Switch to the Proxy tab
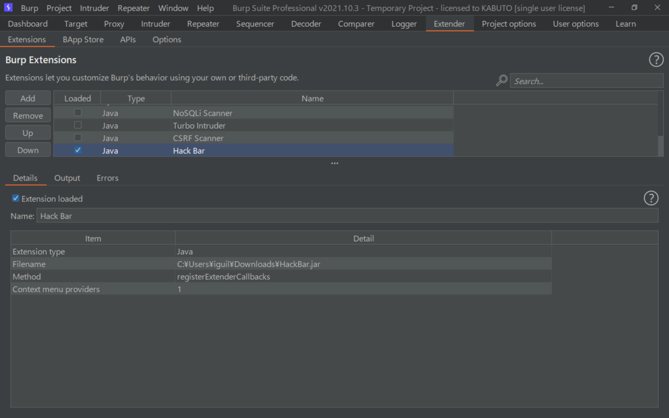Viewport: 669px width, 418px height. click(x=114, y=24)
